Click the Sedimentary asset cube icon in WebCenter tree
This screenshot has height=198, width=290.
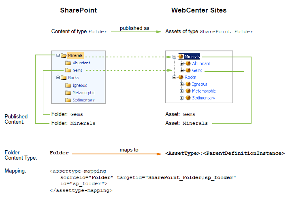(188, 98)
